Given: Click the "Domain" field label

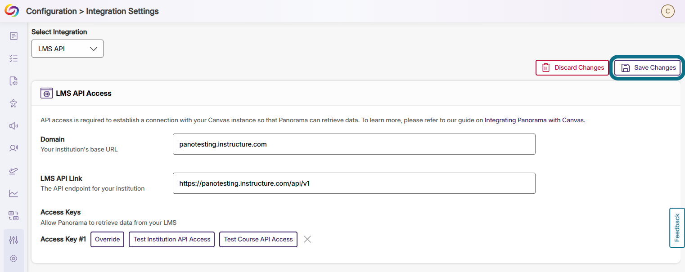Looking at the screenshot, I should pyautogui.click(x=53, y=139).
